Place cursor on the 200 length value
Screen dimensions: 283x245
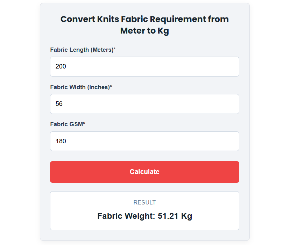[61, 66]
